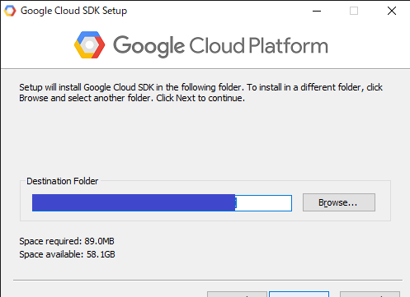Click the disabled maximize window button
The image size is (410, 297).
pos(354,11)
